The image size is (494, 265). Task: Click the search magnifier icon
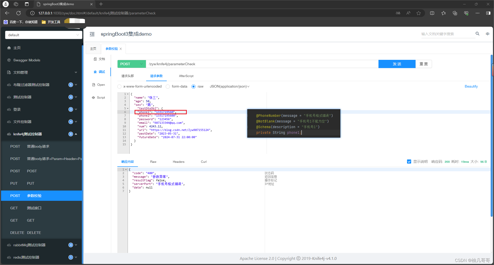point(478,34)
